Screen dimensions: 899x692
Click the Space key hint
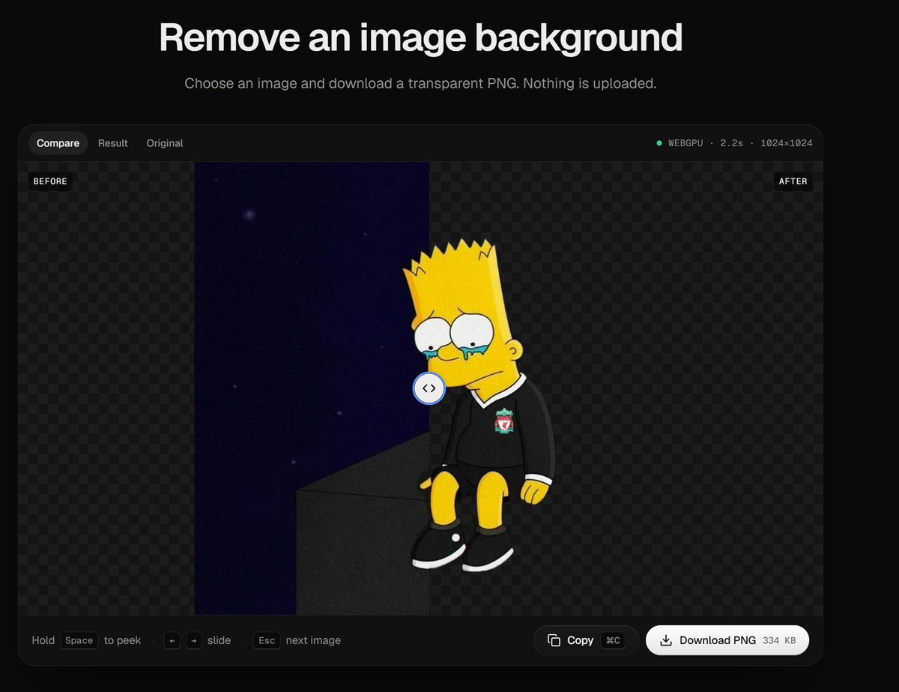pyautogui.click(x=79, y=640)
